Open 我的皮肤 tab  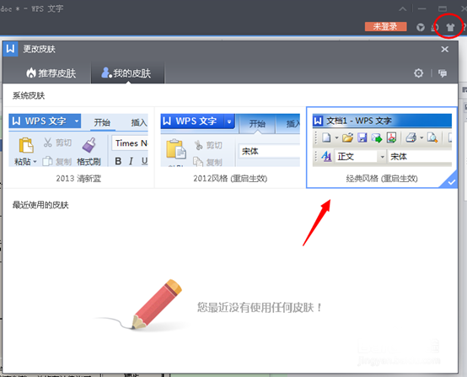[126, 73]
